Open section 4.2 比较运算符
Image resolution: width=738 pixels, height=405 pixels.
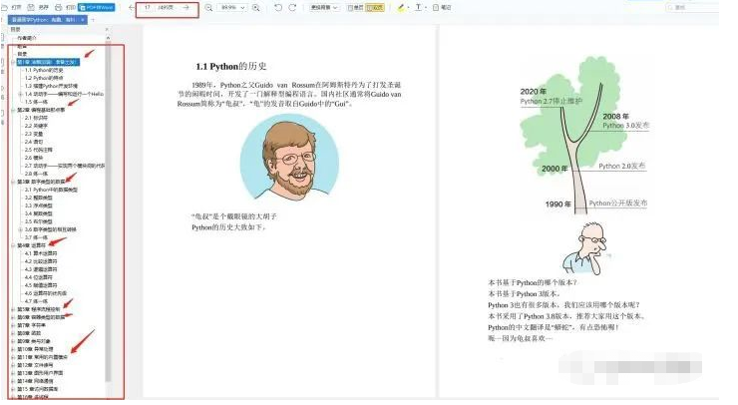coord(41,261)
